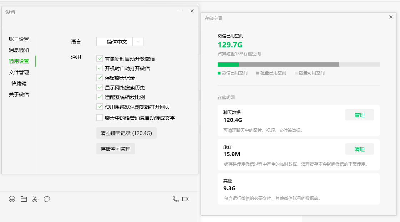Switch to 消息通知 tab

[x=19, y=50]
